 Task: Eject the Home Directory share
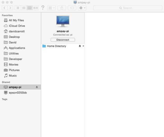[80, 46]
